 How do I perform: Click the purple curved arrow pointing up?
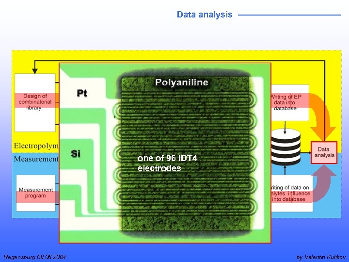(x=324, y=184)
